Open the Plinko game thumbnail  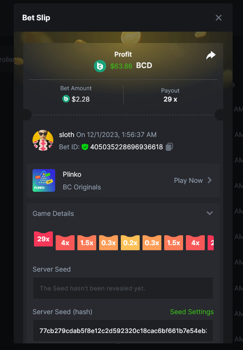44,180
